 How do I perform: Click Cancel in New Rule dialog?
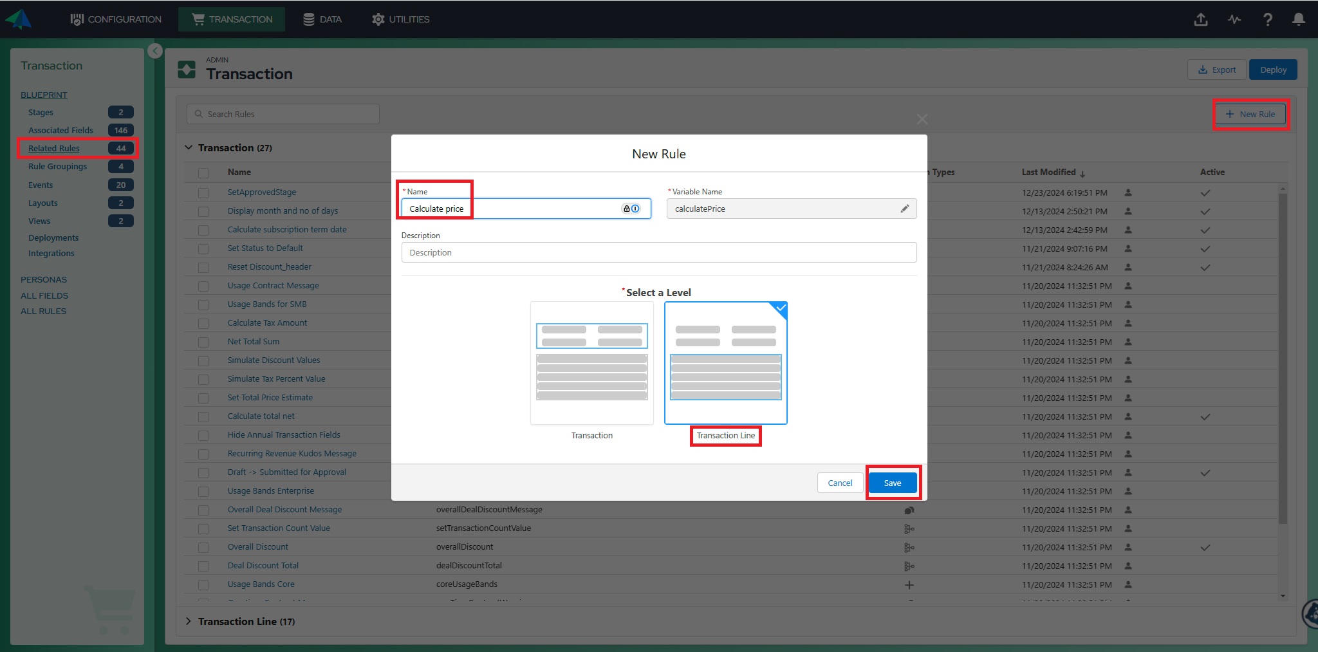tap(840, 483)
